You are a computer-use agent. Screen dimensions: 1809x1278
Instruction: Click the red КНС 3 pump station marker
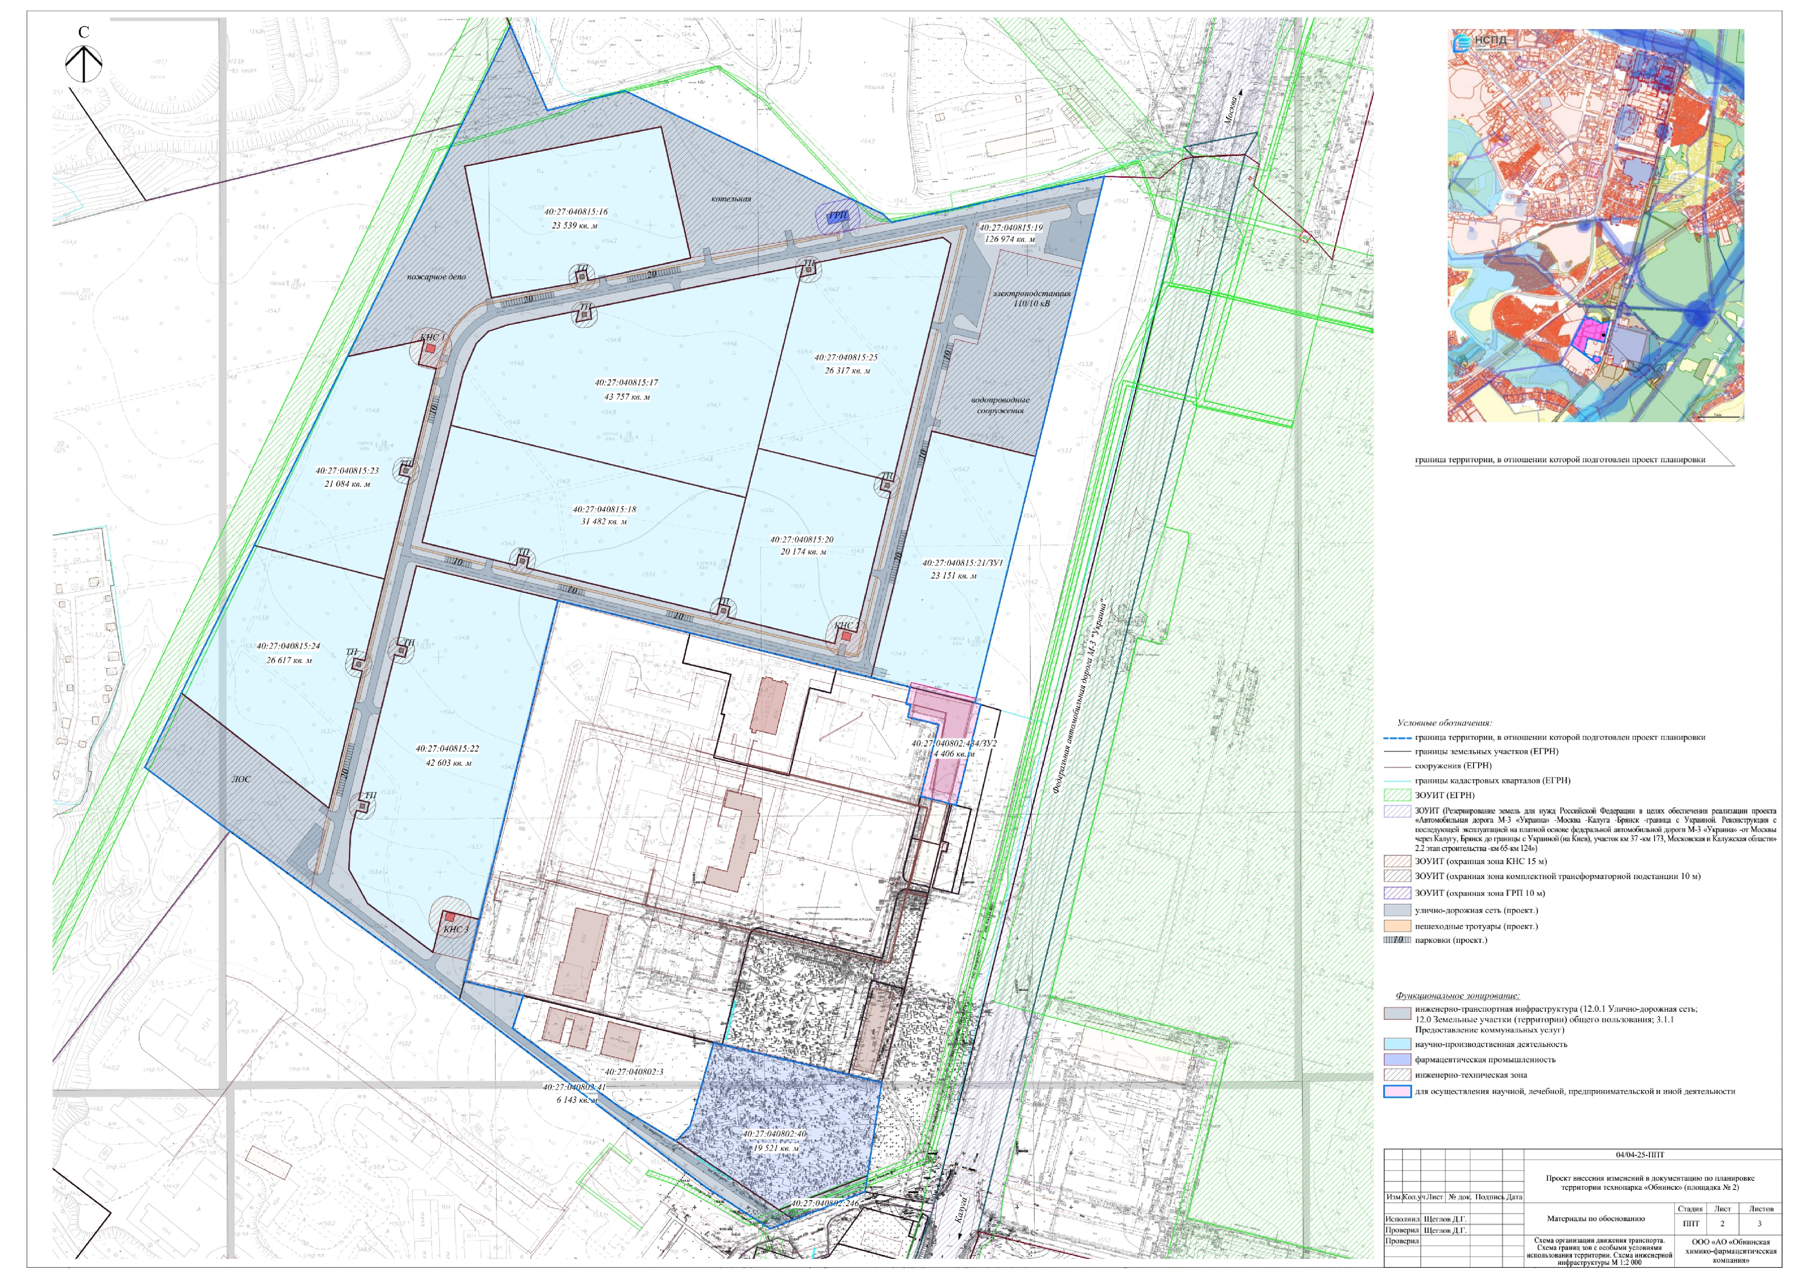450,917
